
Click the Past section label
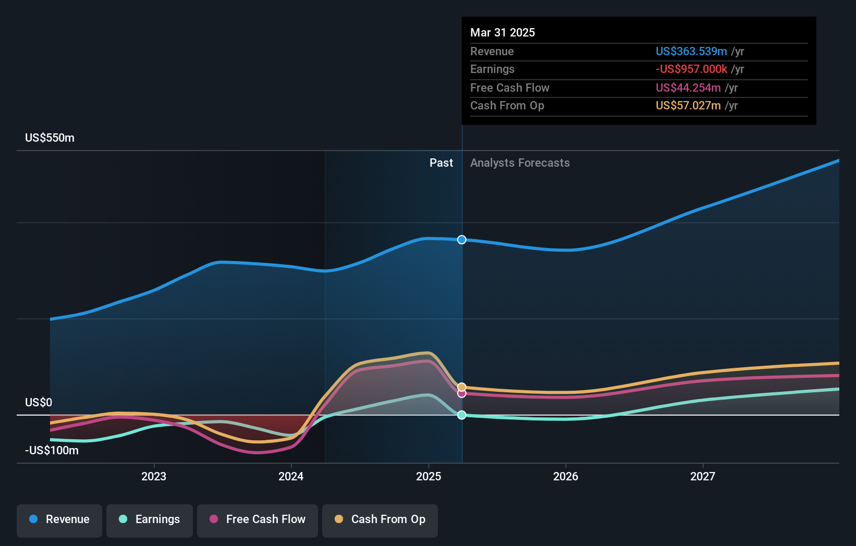pyautogui.click(x=441, y=163)
